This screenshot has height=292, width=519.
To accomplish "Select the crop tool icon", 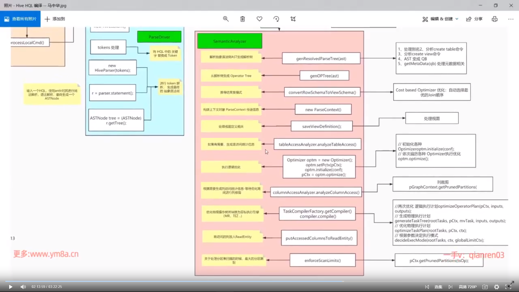I will (293, 19).
